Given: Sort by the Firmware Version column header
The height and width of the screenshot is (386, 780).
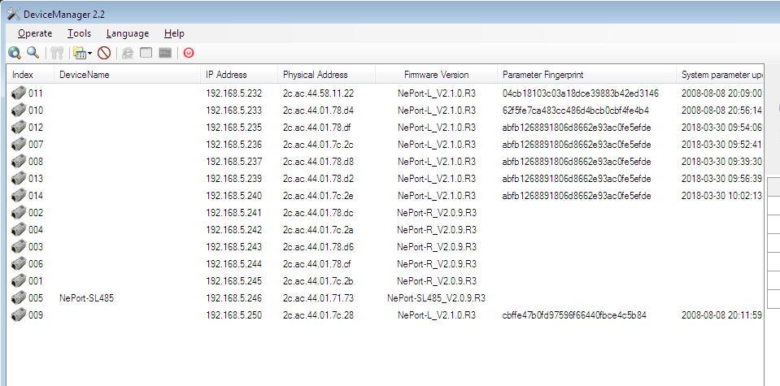Looking at the screenshot, I should pos(436,75).
